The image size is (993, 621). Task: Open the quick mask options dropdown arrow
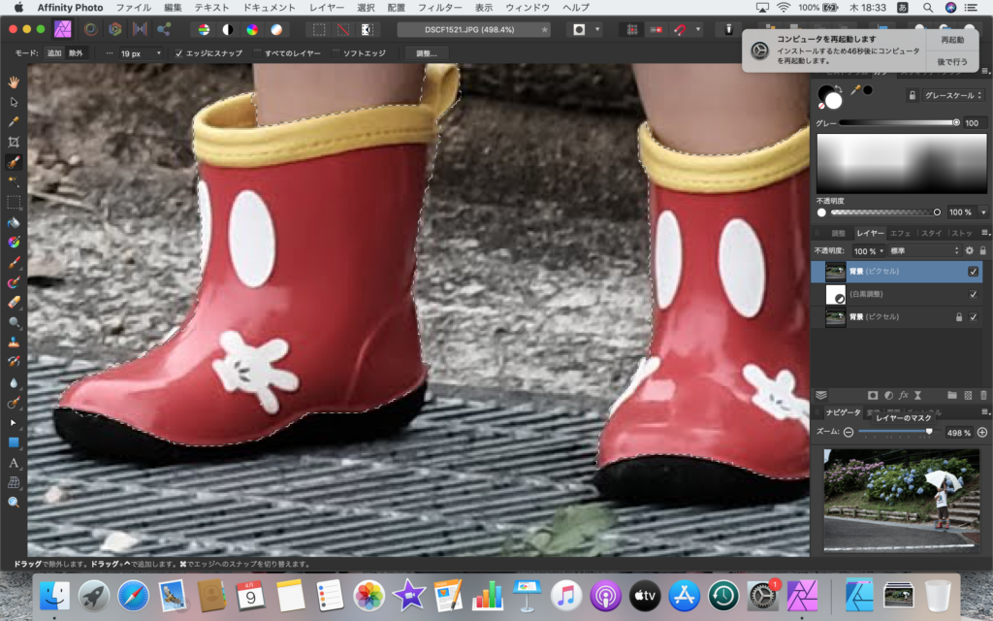coord(597,30)
